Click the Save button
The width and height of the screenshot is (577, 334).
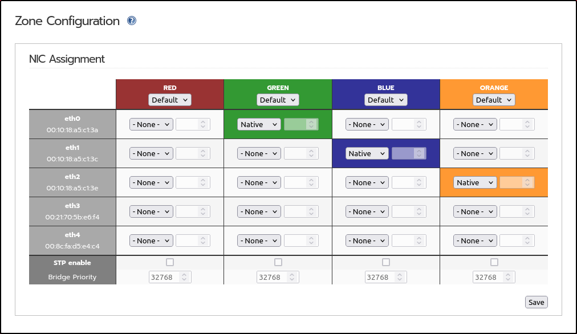(x=536, y=302)
